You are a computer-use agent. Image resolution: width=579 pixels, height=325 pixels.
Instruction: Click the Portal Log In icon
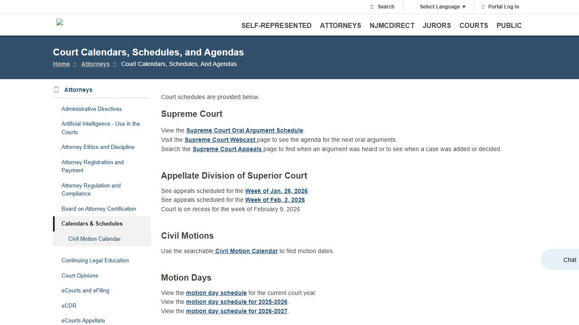pyautogui.click(x=484, y=7)
